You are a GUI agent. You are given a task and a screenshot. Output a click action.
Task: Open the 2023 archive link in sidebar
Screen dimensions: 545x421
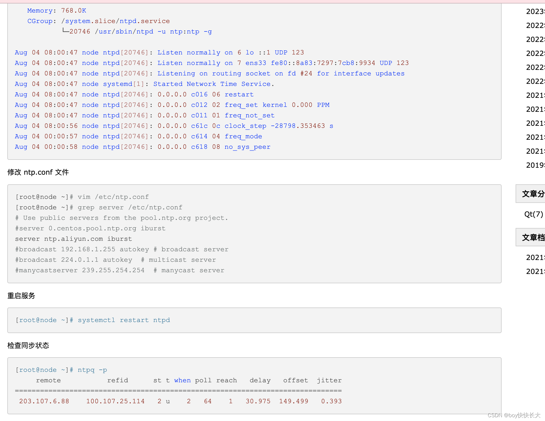[535, 11]
